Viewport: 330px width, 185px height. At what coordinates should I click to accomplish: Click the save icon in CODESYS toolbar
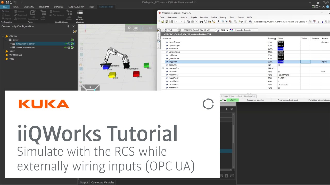[x=167, y=22]
